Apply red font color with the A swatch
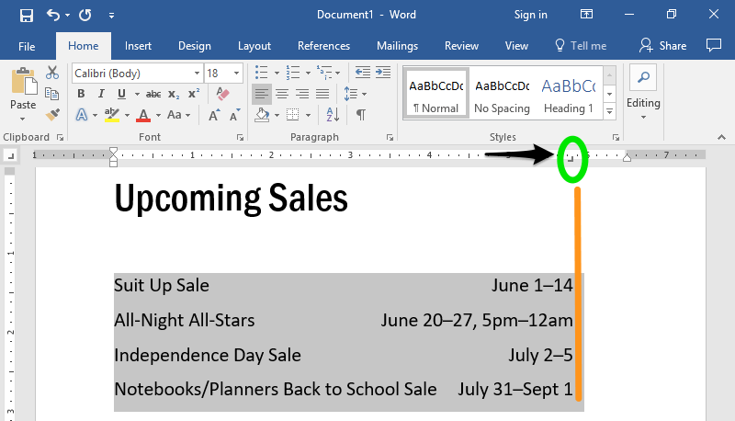 (x=142, y=116)
